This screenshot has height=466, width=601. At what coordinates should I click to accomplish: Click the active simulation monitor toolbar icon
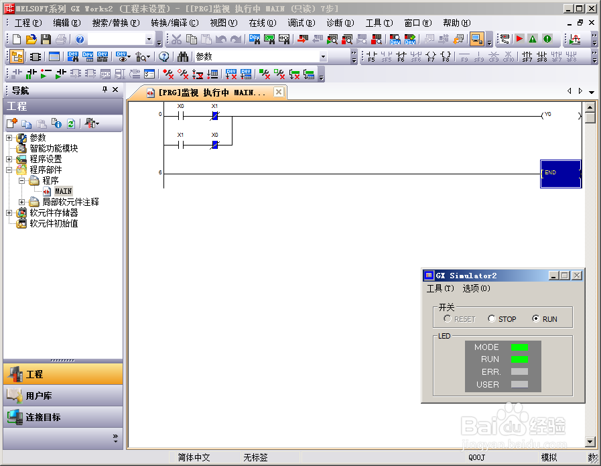pos(477,39)
